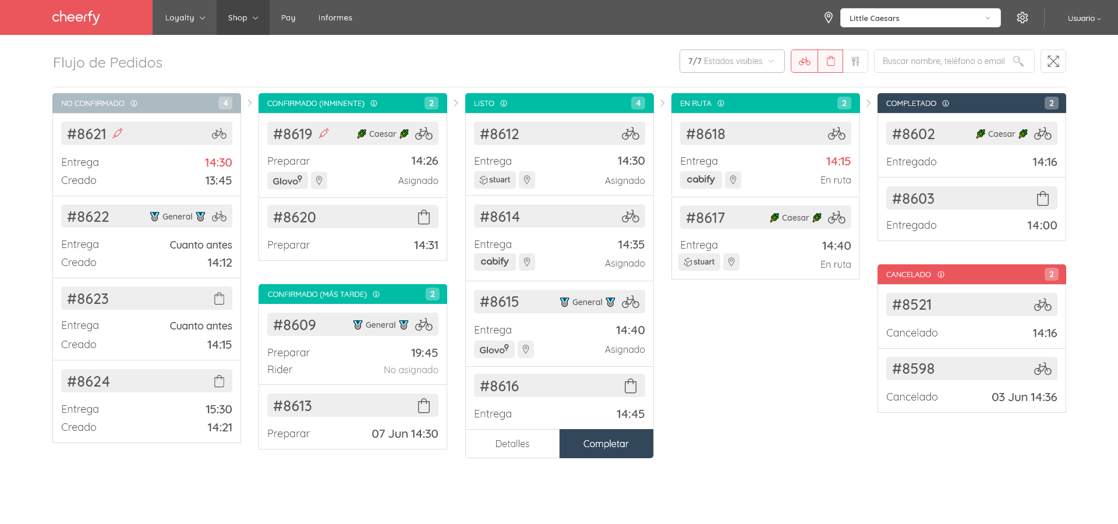Select order #8624

(147, 381)
